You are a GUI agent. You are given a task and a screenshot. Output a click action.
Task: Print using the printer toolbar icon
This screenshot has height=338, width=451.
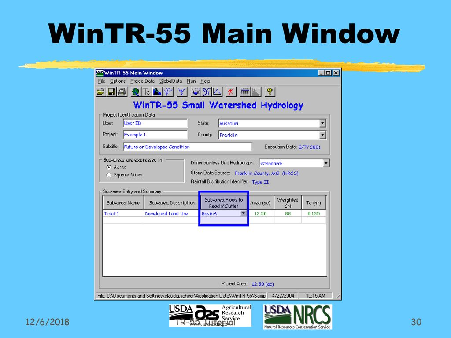(x=122, y=92)
